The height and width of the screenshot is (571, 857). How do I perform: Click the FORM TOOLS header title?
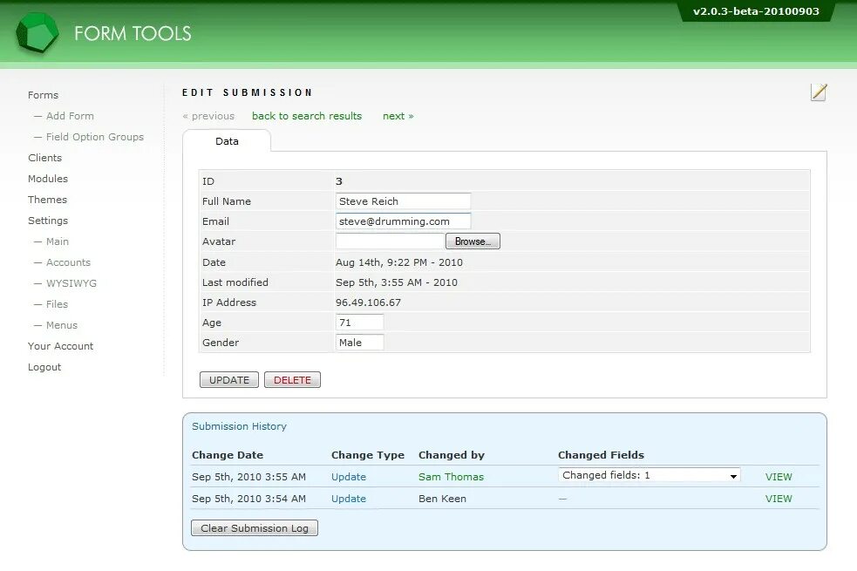[133, 33]
